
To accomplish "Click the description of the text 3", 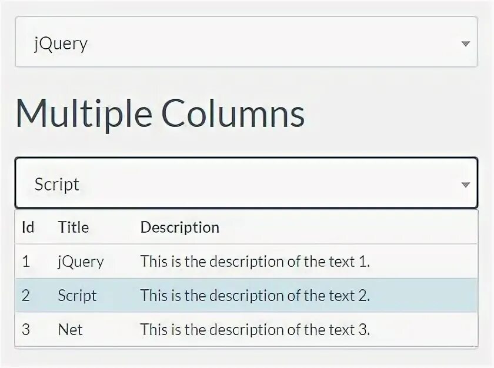I will 255,330.
